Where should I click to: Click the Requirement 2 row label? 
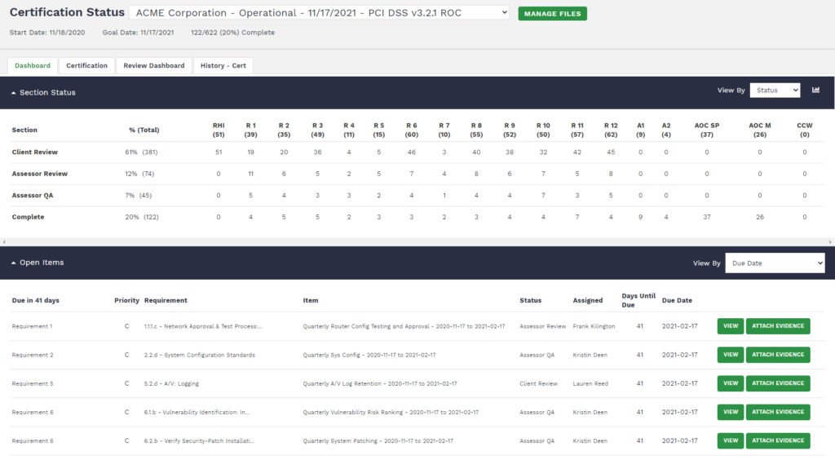(x=33, y=355)
